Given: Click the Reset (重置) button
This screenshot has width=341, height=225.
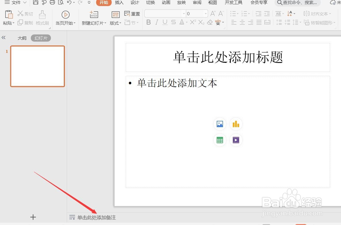Looking at the screenshot, I should point(132,14).
